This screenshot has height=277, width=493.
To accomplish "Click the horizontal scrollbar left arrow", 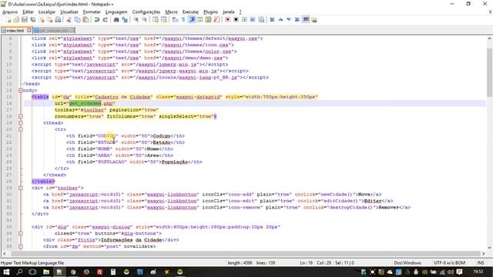I will click(4, 253).
